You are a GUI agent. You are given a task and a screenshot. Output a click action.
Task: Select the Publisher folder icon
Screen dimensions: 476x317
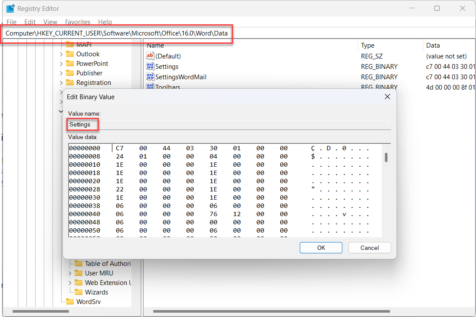70,73
